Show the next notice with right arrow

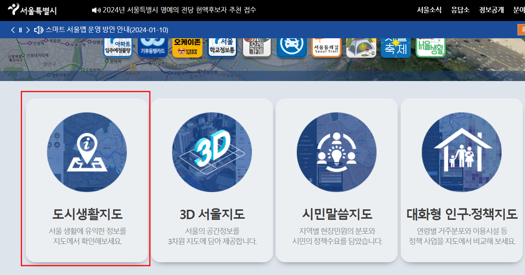coord(28,30)
